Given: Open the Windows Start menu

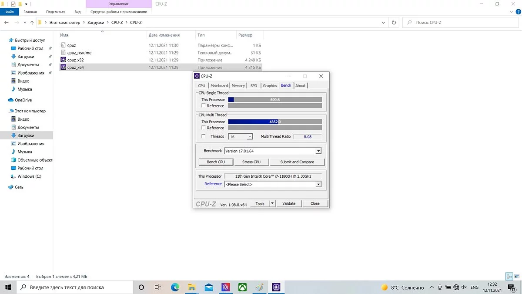Looking at the screenshot, I should click(8, 287).
